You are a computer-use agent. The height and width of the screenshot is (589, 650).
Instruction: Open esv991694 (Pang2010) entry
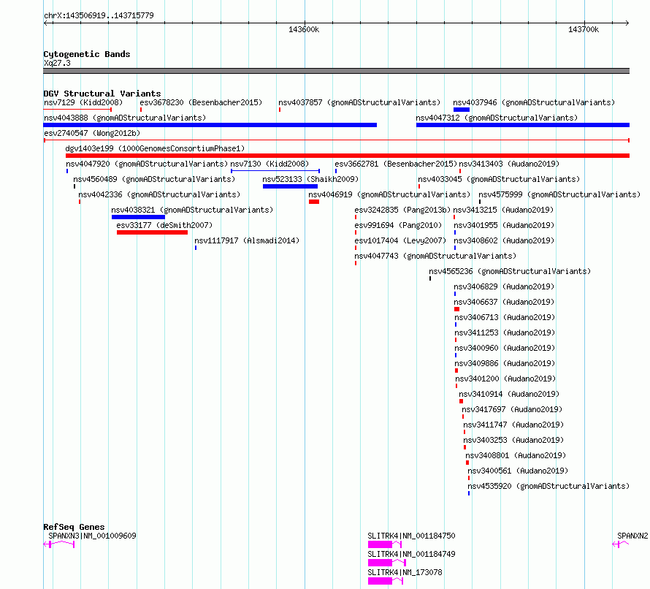click(x=398, y=225)
